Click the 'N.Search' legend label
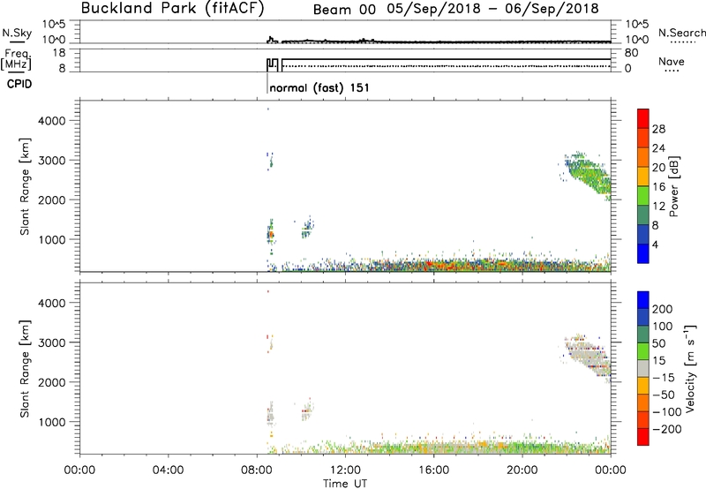Screen dimensions: 706x489 click(681, 33)
